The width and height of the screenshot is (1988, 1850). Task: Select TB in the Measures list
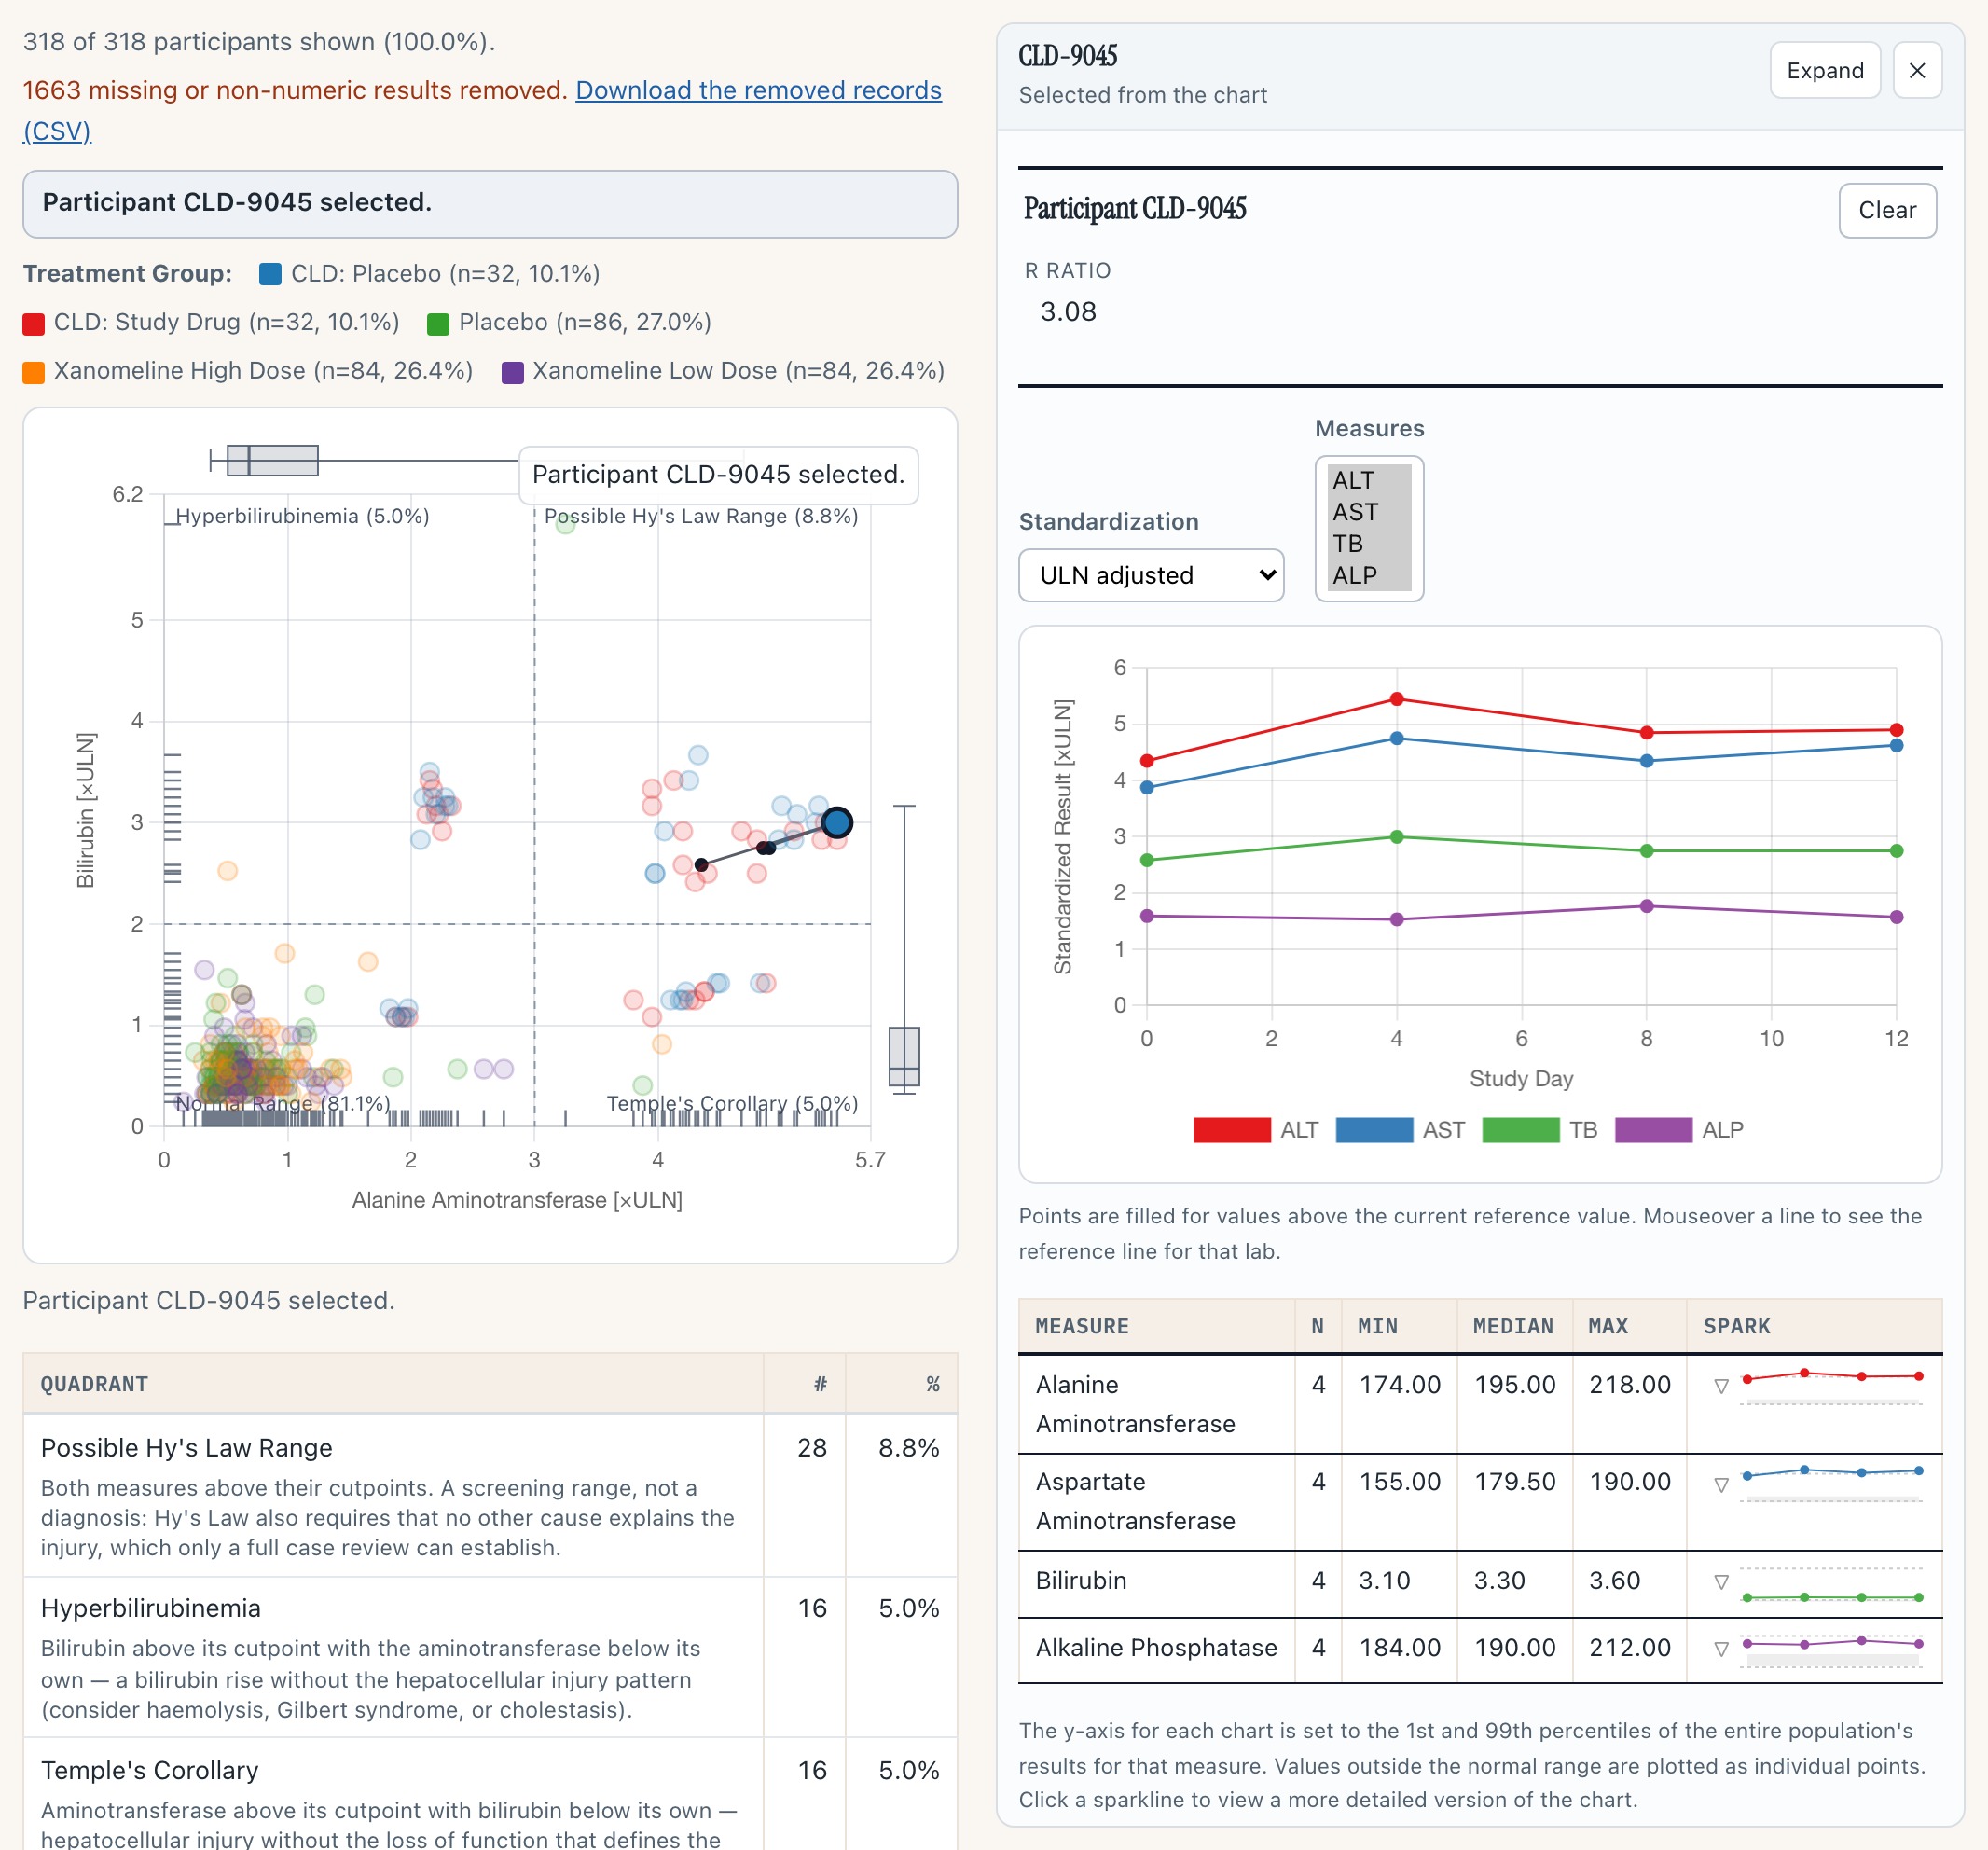1367,544
